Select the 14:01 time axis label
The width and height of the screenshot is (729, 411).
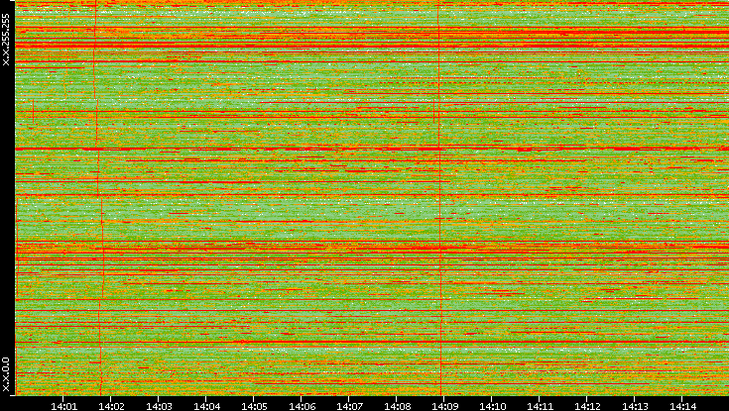[x=63, y=406]
